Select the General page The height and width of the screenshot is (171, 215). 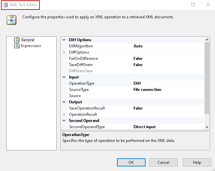(28, 40)
